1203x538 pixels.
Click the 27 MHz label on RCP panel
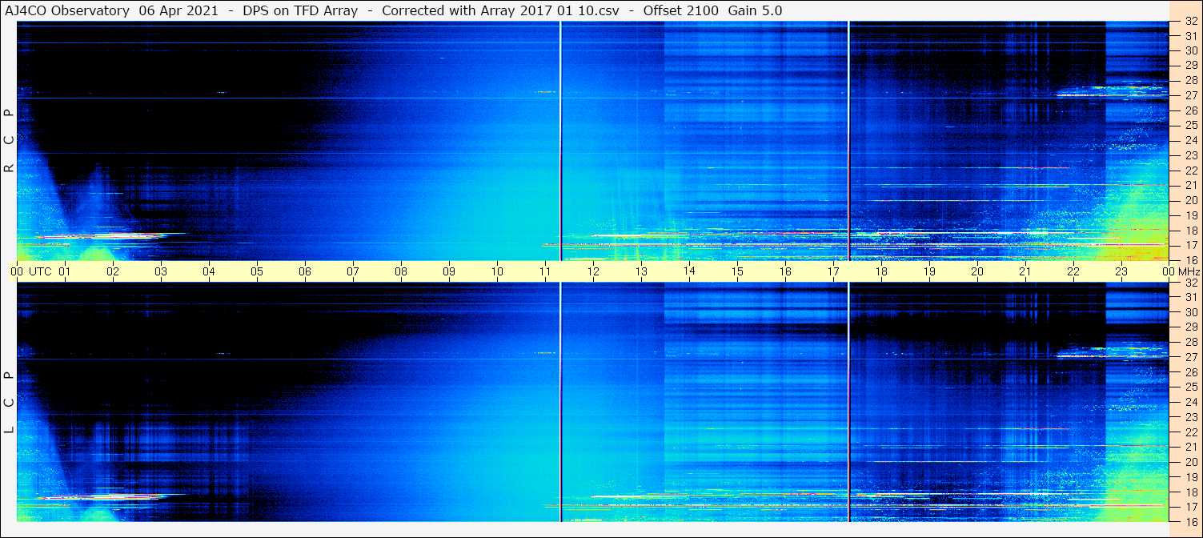1191,95
